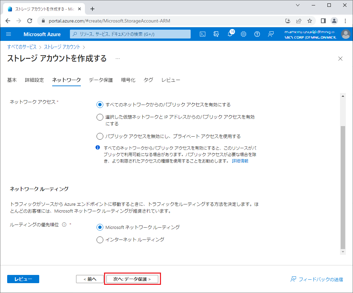353x293 pixels.
Task: Select すべてのネットワークからのパブリック アクセスを有効にする
Action: pyautogui.click(x=100, y=105)
